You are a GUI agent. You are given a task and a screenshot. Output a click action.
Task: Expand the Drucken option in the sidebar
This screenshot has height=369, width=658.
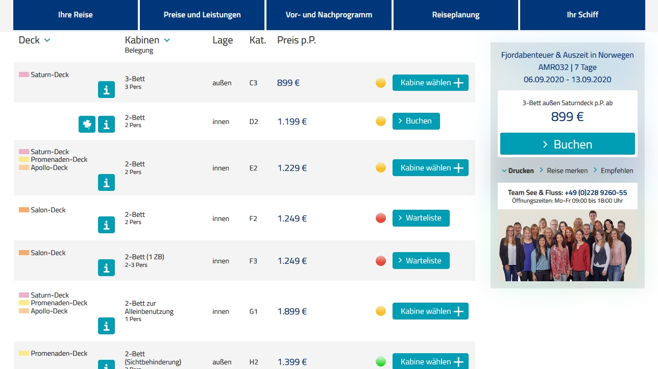coord(518,171)
